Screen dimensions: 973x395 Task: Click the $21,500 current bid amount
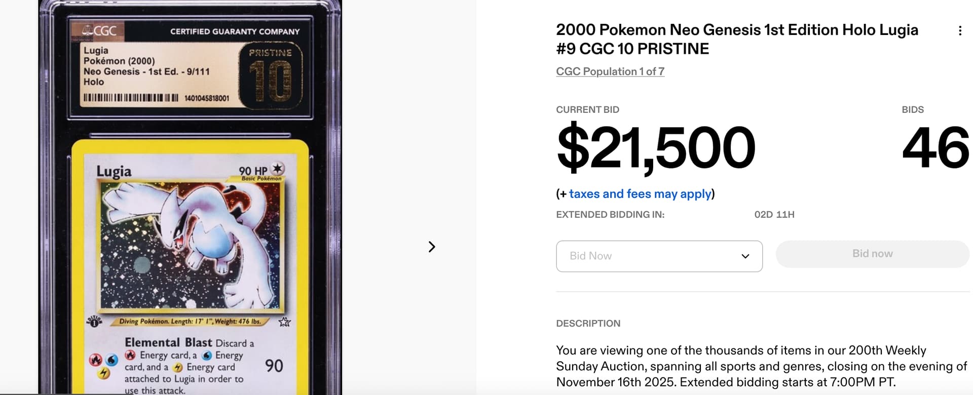pyautogui.click(x=656, y=148)
